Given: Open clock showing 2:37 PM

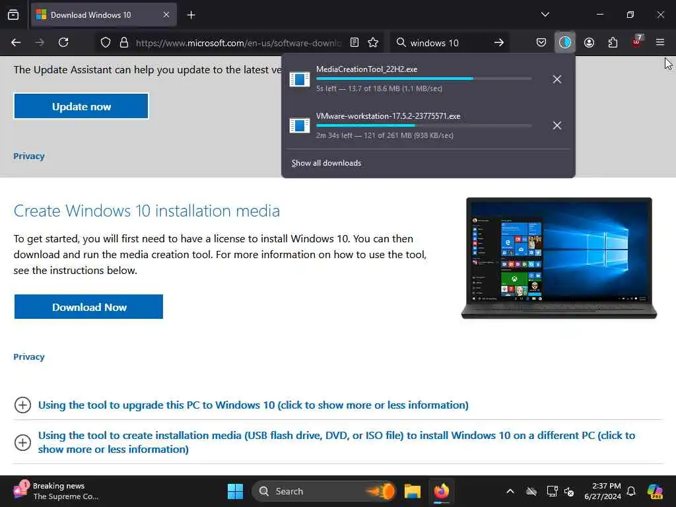Looking at the screenshot, I should [603, 491].
